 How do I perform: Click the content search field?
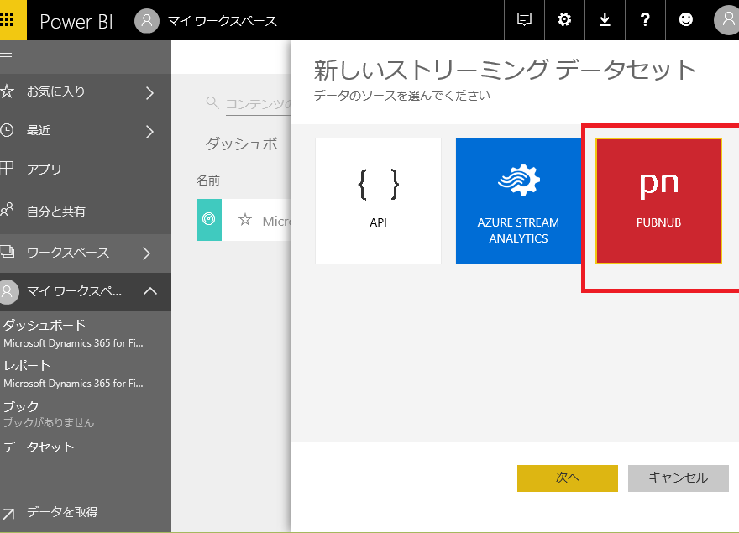(x=258, y=104)
